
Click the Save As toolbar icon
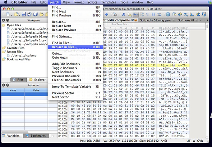(x=29, y=14)
